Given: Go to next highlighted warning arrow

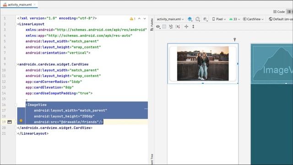Looking at the screenshot, I should 145,19.
